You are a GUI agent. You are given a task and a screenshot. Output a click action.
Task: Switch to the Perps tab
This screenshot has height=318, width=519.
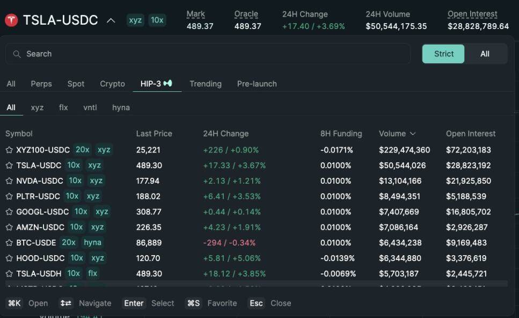[x=41, y=83]
